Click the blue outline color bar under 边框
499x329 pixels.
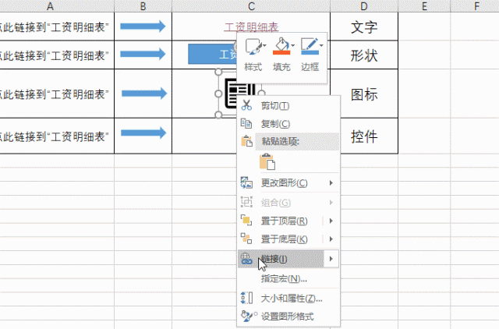coord(310,52)
